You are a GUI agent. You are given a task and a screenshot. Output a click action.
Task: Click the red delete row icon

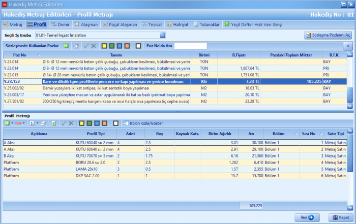click(x=19, y=123)
